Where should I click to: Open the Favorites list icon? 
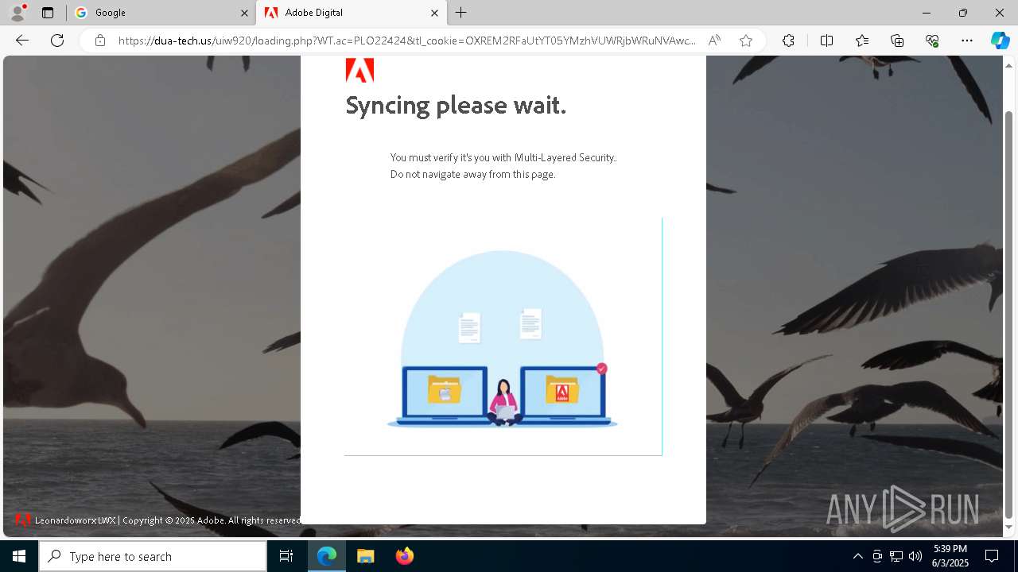(x=862, y=41)
